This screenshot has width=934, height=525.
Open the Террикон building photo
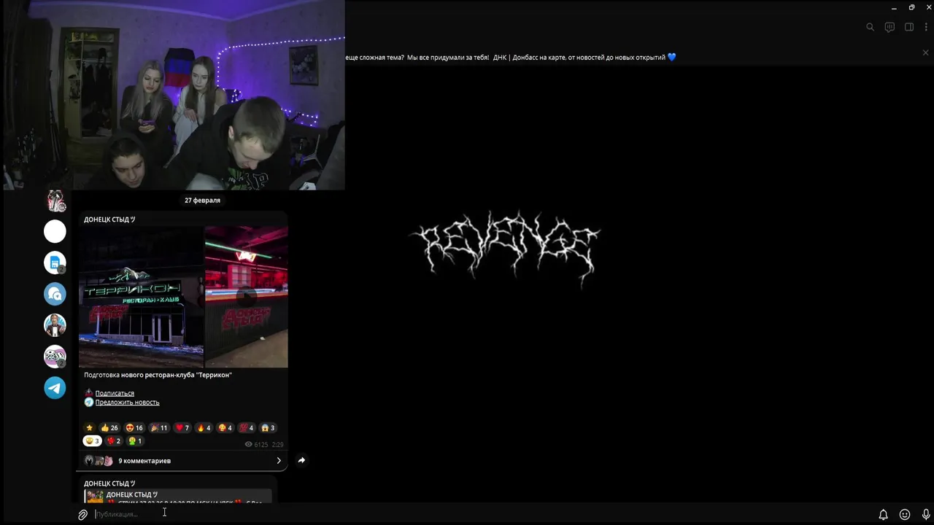coord(141,297)
